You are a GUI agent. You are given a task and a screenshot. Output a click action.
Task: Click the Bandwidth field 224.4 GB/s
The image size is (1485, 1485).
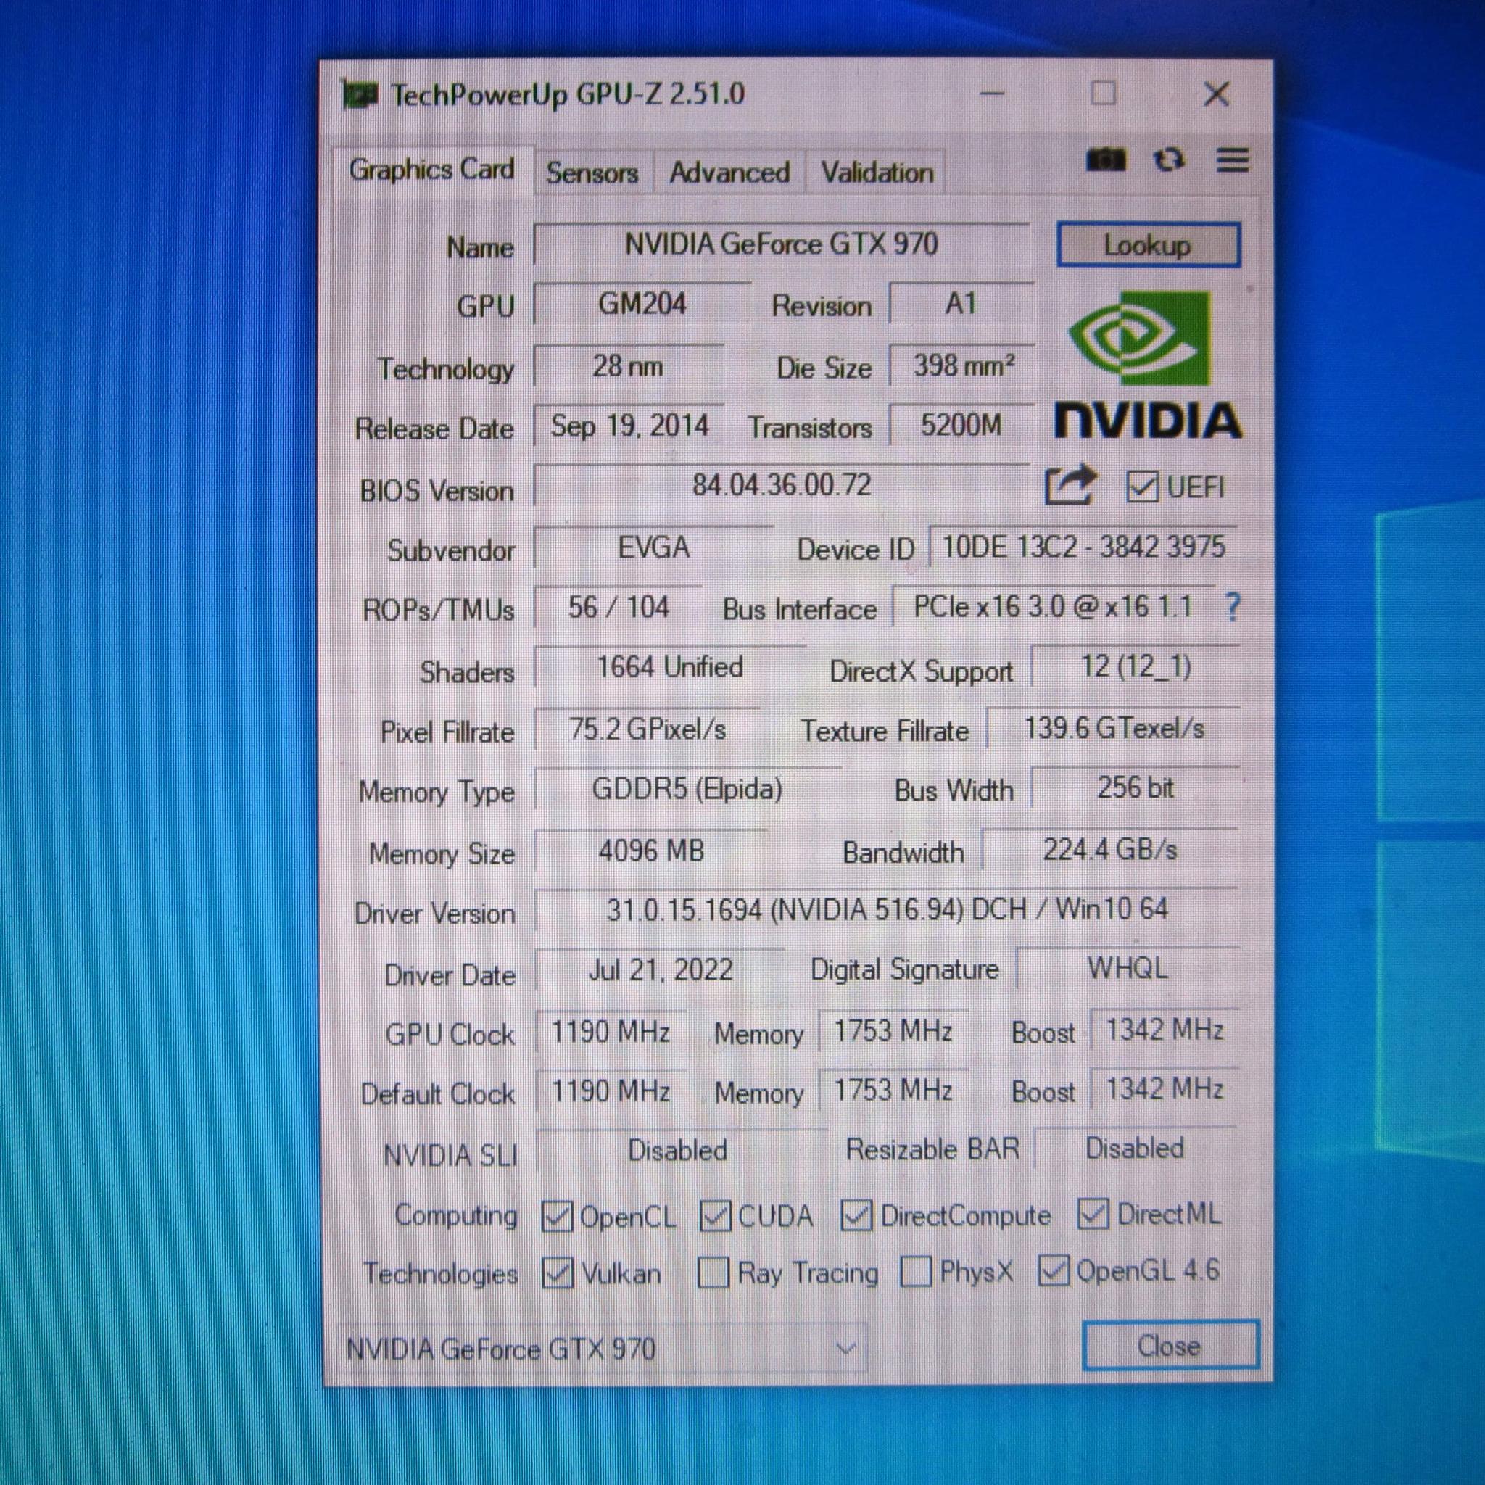(x=1110, y=849)
